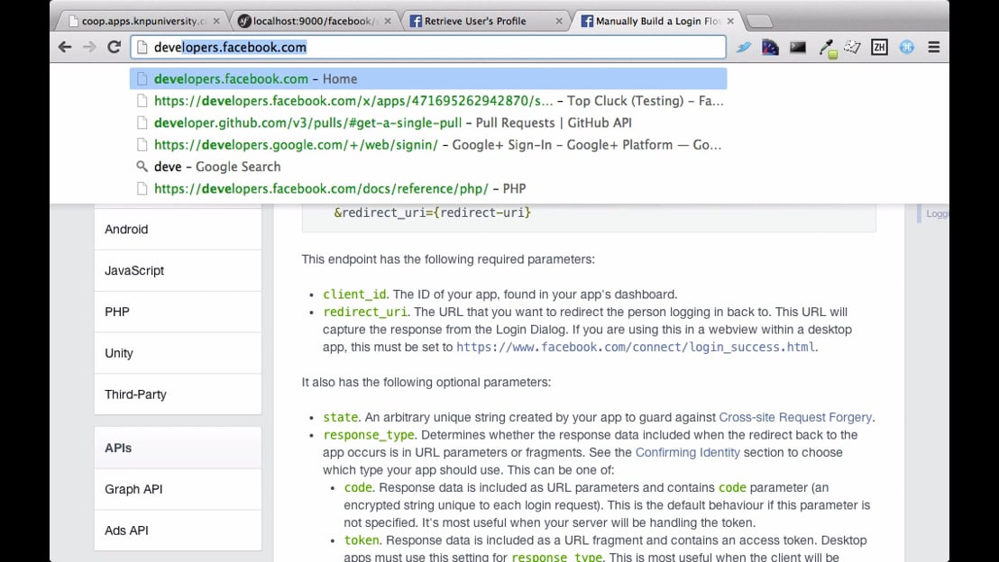Click the address bar showing developers.facebook.com

tap(428, 47)
